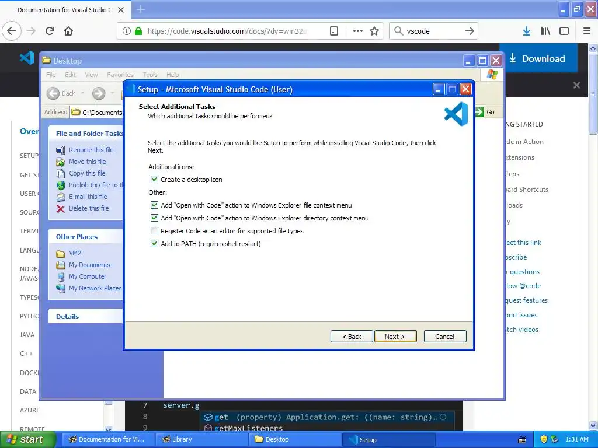Uncheck Open with Code directory context menu option
The height and width of the screenshot is (448, 598).
[154, 218]
